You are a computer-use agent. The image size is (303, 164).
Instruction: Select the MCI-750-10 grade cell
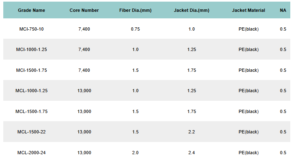click(x=32, y=29)
